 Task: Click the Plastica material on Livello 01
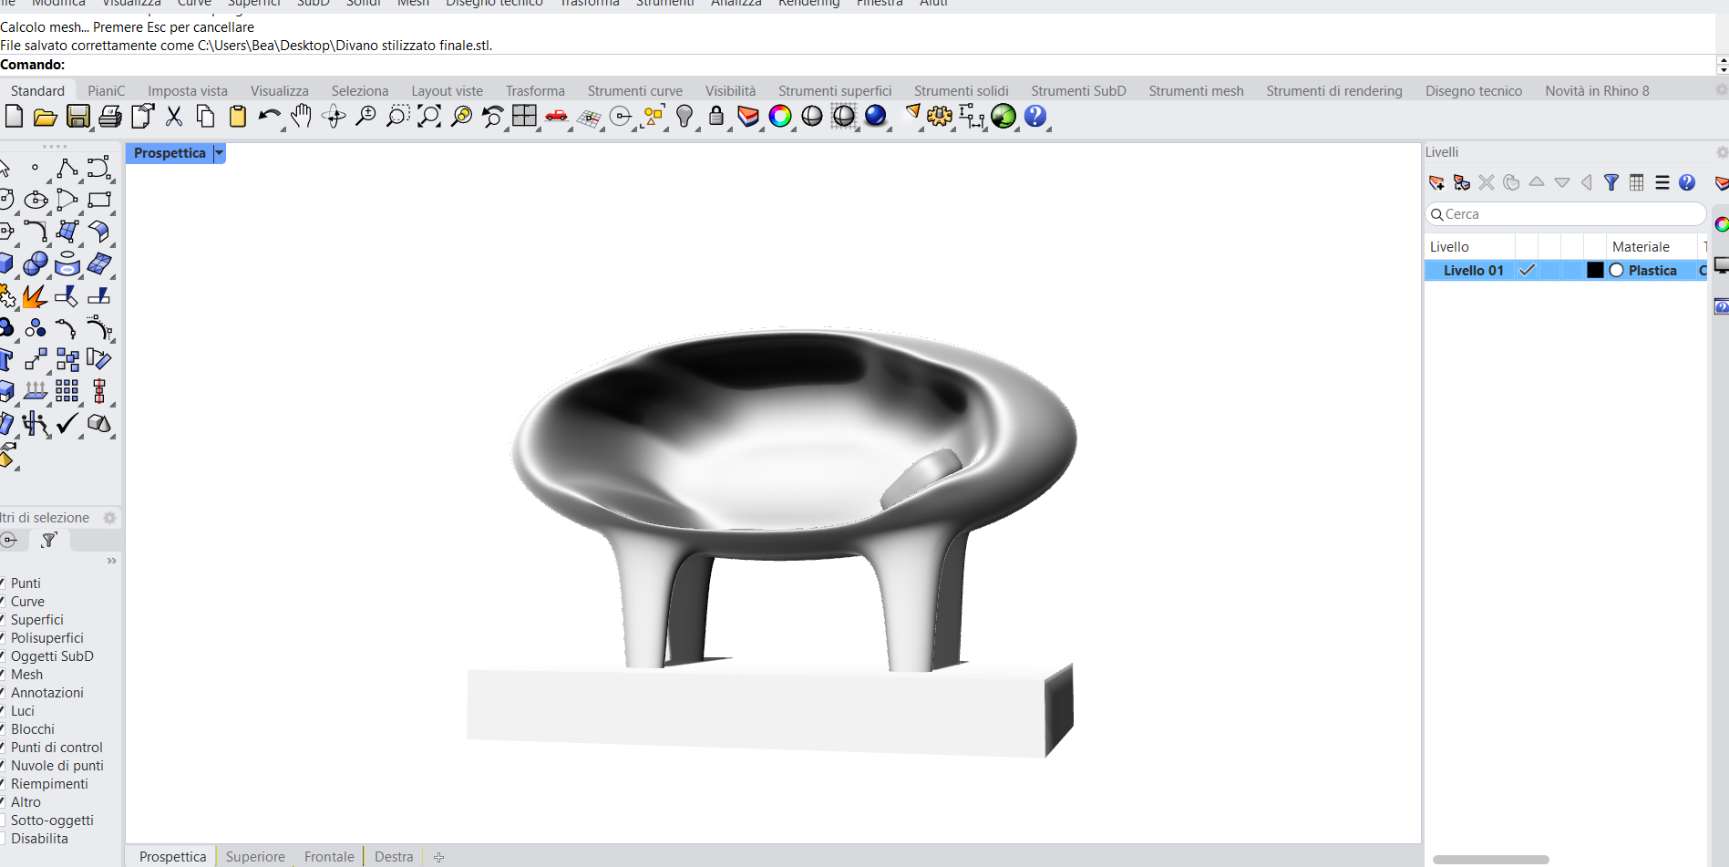(x=1652, y=271)
